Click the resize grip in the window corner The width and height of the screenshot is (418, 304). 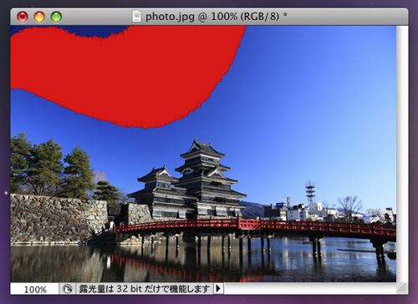[x=402, y=288]
